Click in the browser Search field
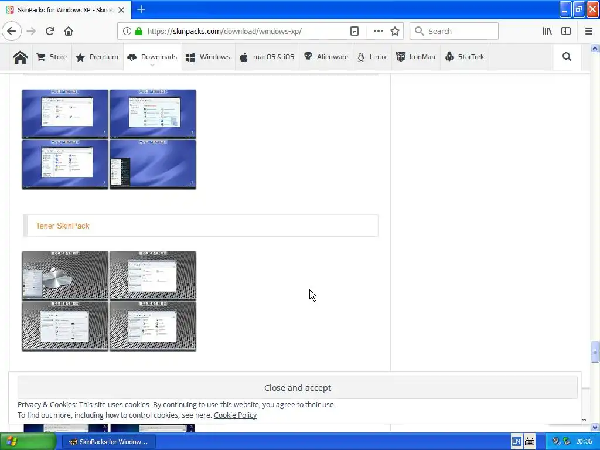 [454, 32]
